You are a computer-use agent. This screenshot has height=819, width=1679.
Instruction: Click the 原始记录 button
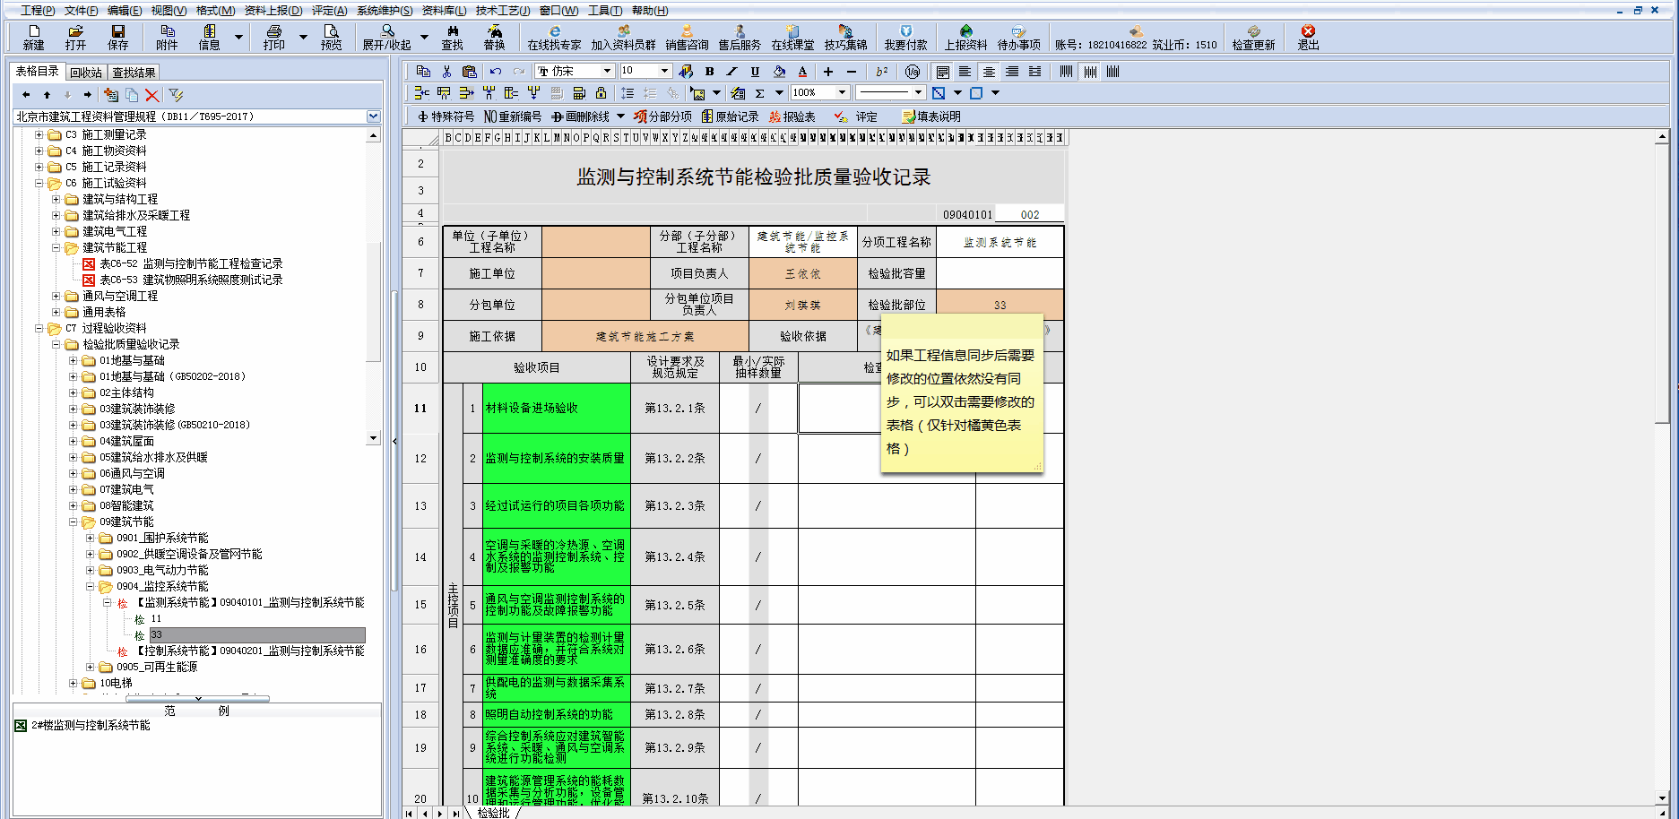[730, 116]
